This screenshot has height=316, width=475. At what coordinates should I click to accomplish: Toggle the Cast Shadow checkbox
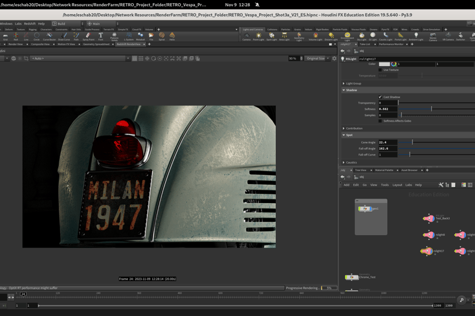point(380,97)
